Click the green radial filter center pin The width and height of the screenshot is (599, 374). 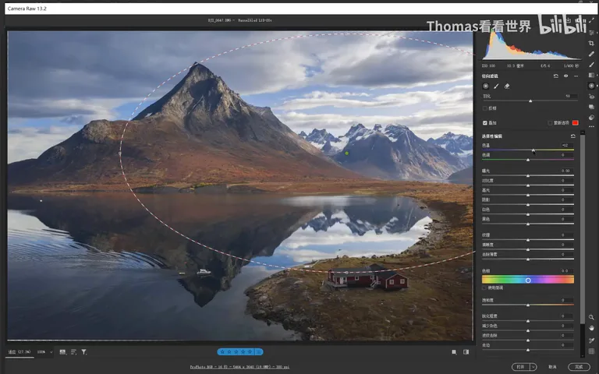coord(346,153)
